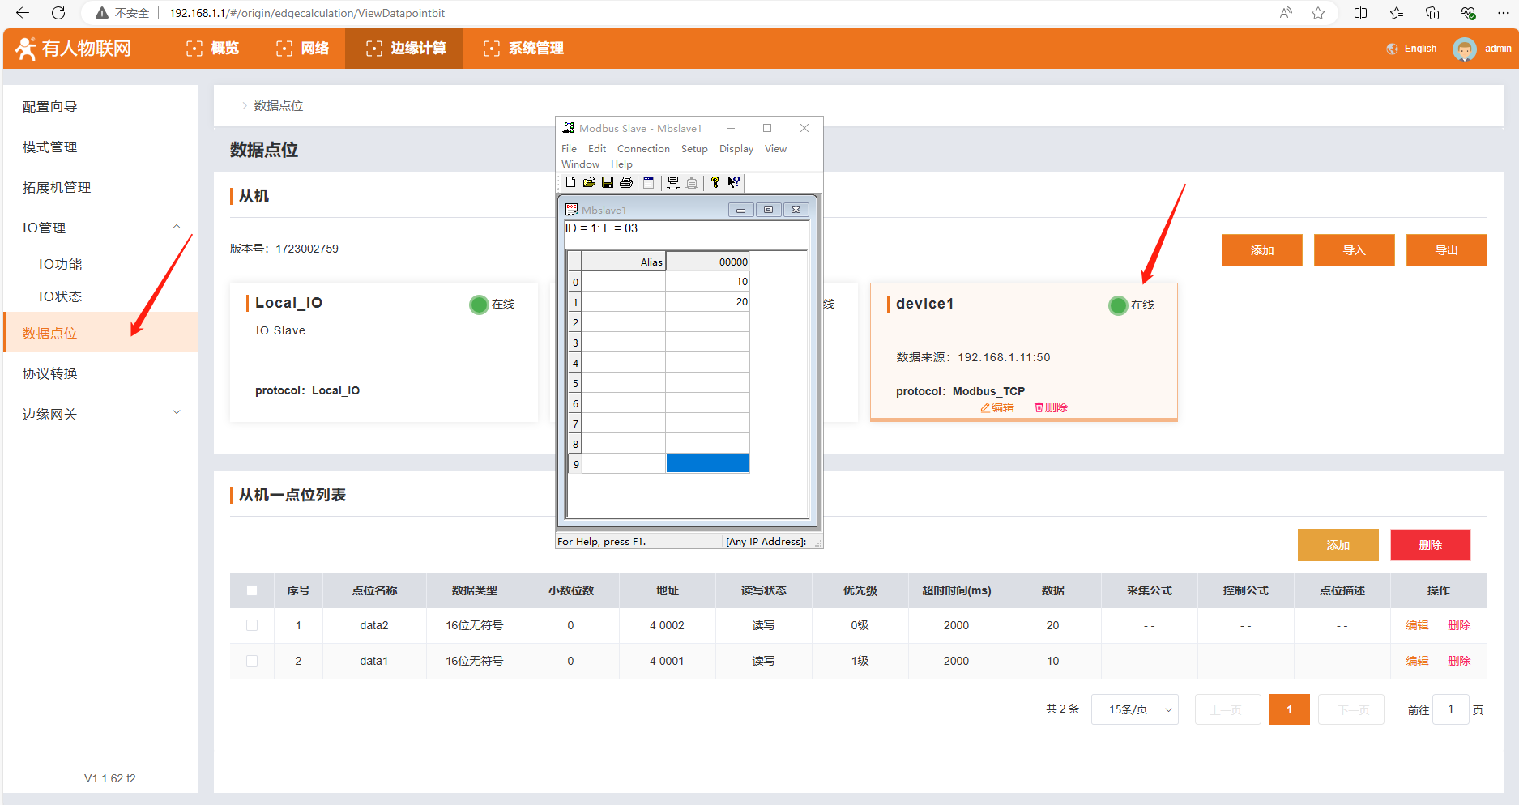Click the Connect icon in Modbus Slave toolbar
Screen dimensions: 1519x805
coord(672,183)
